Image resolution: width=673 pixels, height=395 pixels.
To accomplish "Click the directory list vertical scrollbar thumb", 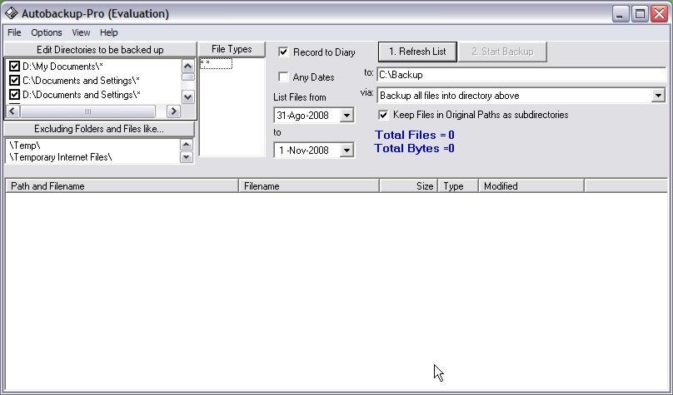I will tap(187, 77).
